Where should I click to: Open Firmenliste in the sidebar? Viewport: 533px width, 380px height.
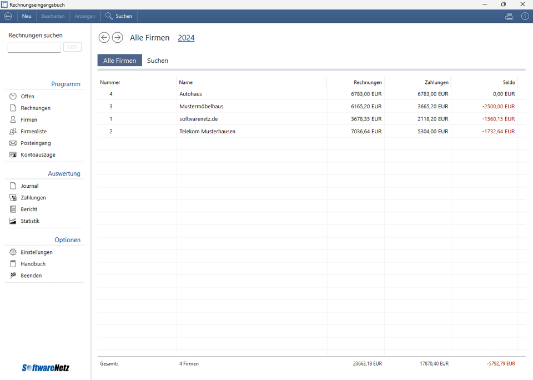(33, 132)
